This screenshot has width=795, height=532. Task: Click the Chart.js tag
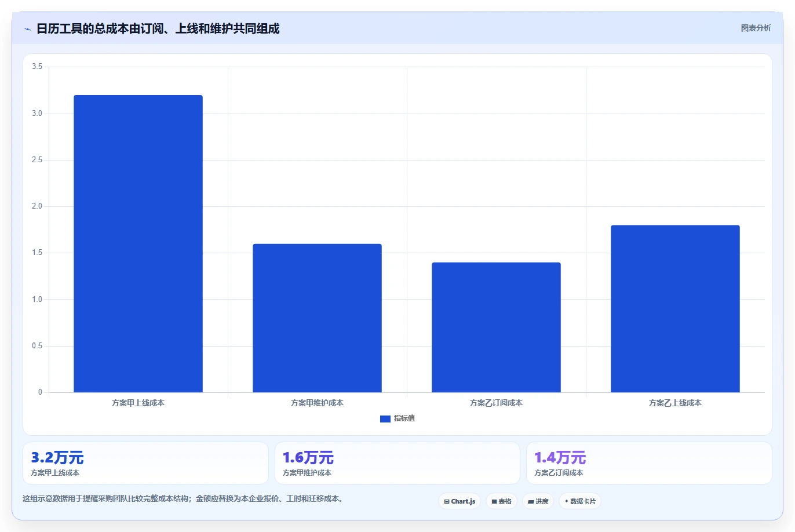pyautogui.click(x=460, y=501)
